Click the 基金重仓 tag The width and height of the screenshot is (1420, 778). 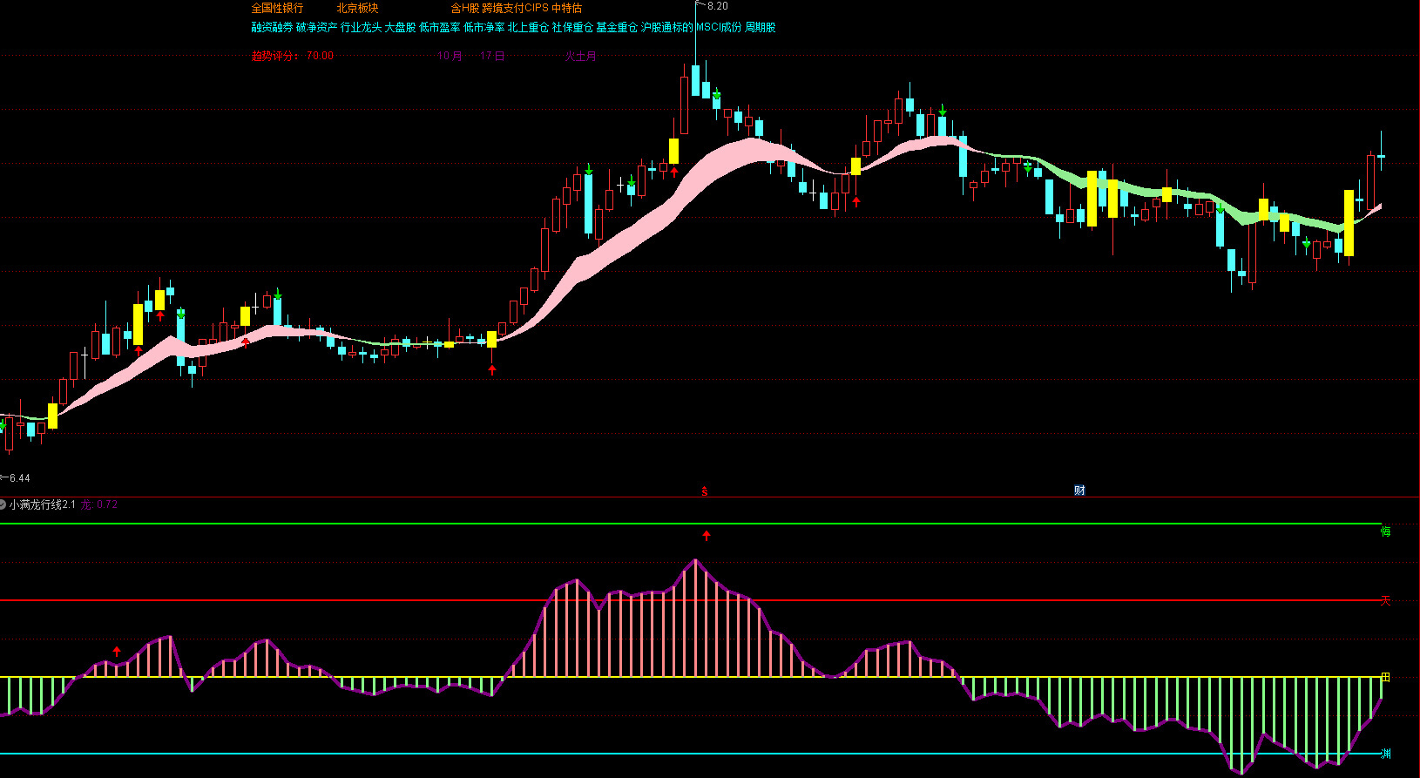[617, 27]
